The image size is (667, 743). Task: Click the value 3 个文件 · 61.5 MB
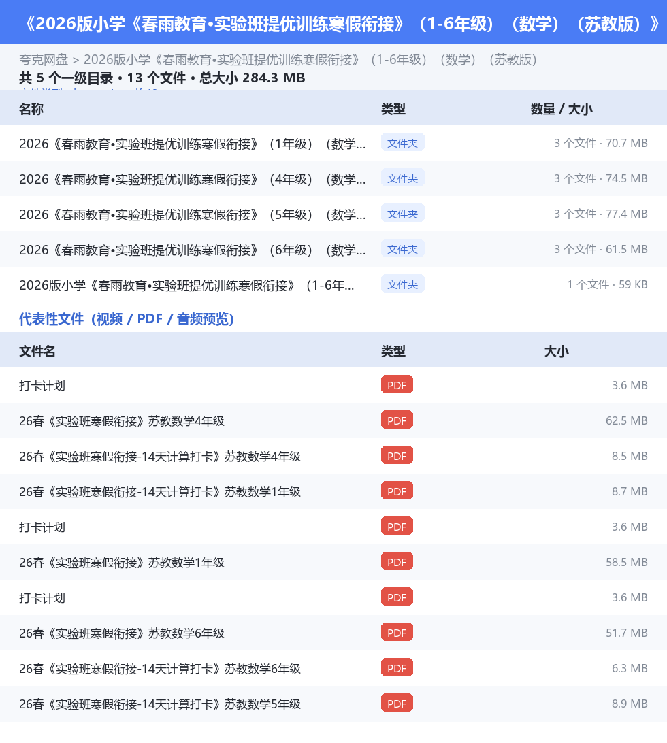(x=600, y=249)
